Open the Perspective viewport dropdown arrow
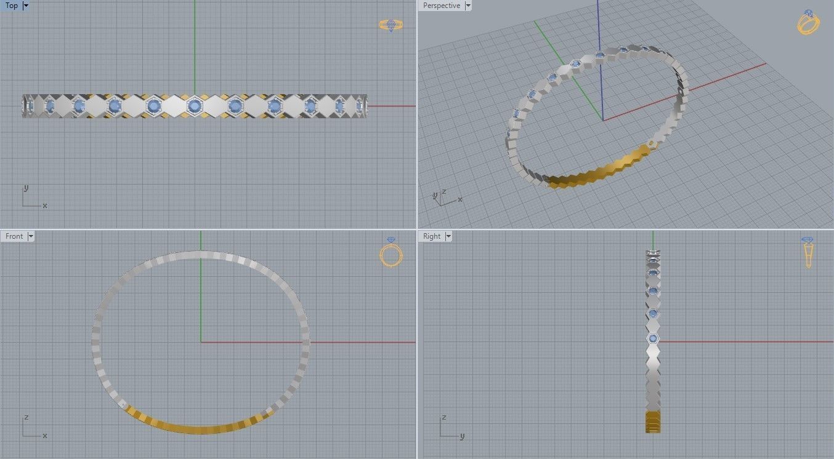This screenshot has height=459, width=834. 468,6
